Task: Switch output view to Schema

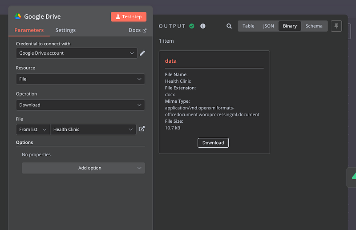Action: 314,26
